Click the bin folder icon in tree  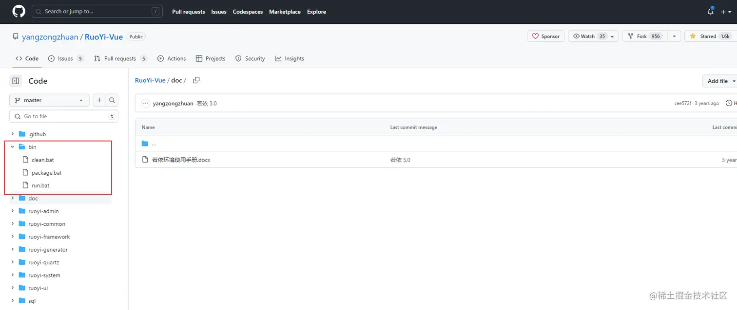(22, 146)
